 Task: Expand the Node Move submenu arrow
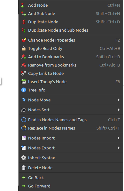119,100
